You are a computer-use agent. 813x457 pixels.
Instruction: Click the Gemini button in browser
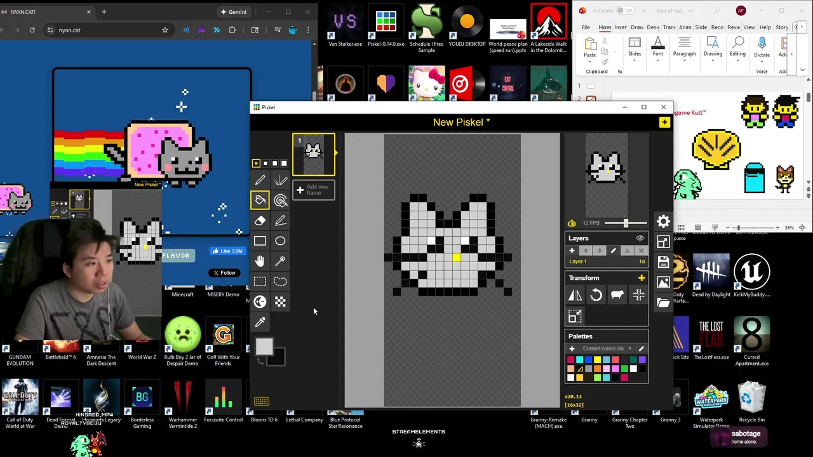(x=233, y=11)
